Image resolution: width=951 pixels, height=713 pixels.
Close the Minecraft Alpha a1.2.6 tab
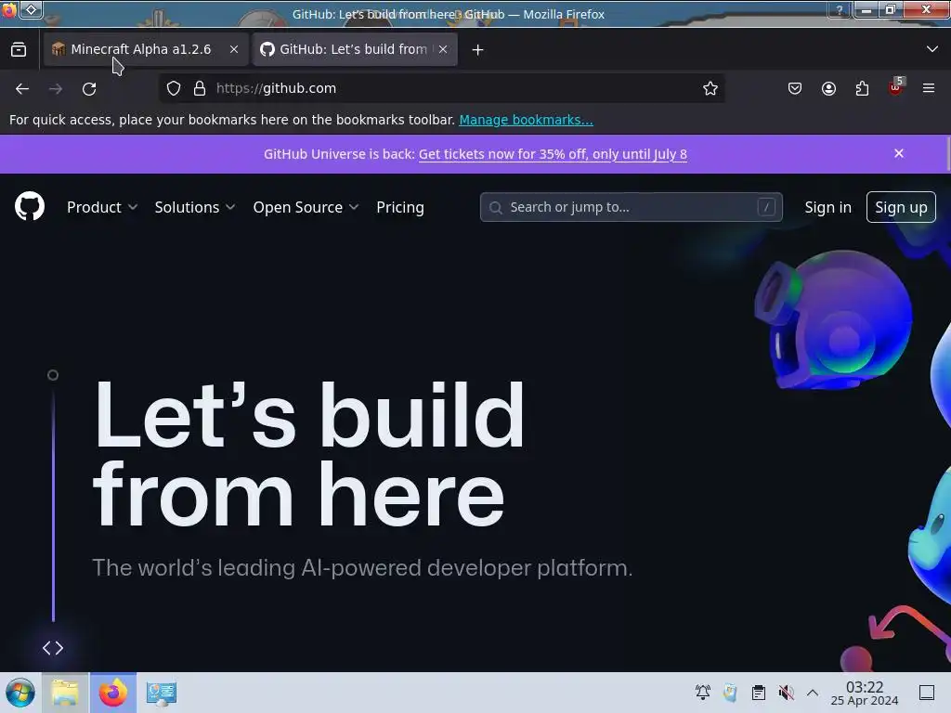[x=234, y=50]
